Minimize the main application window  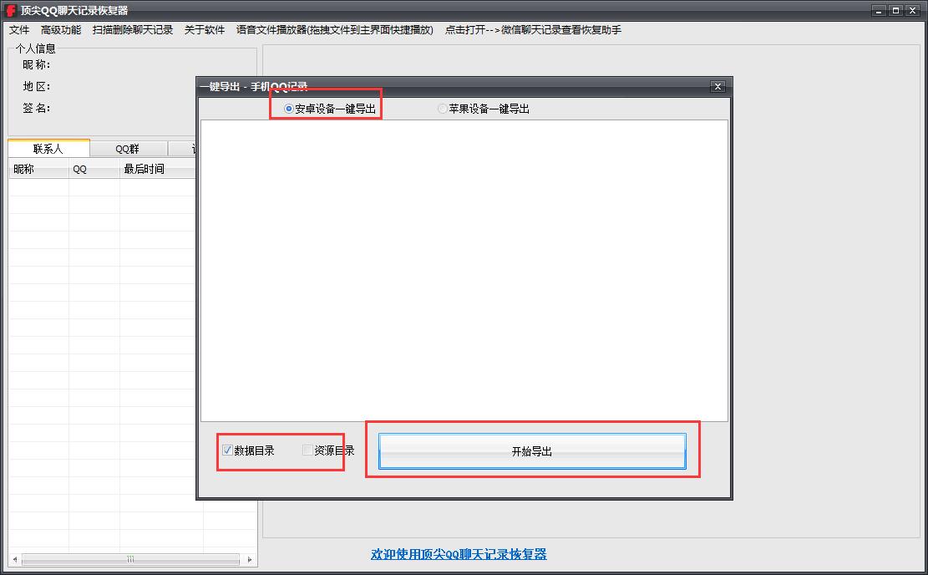[880, 10]
